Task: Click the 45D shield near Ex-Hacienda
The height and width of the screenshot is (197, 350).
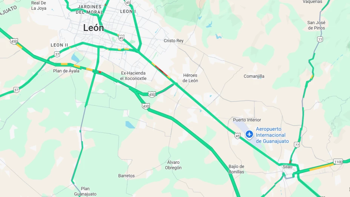Action: click(x=152, y=94)
